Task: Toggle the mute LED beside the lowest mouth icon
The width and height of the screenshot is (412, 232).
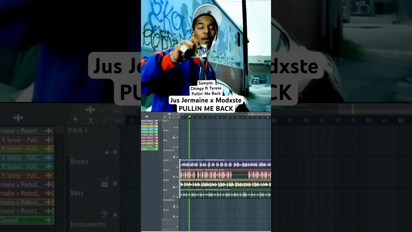Action: (x=177, y=217)
